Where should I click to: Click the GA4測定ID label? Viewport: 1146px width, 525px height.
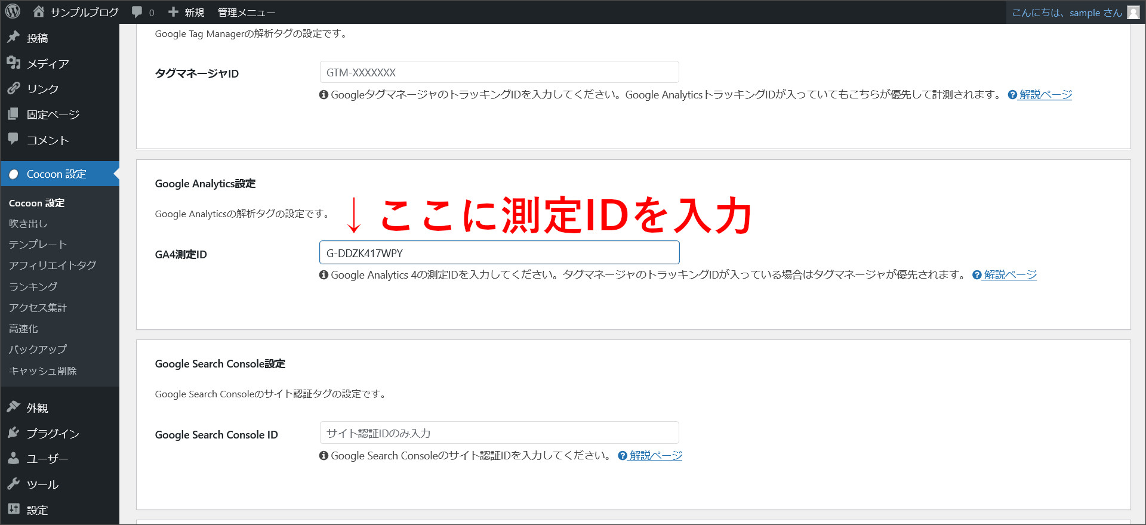pyautogui.click(x=181, y=255)
